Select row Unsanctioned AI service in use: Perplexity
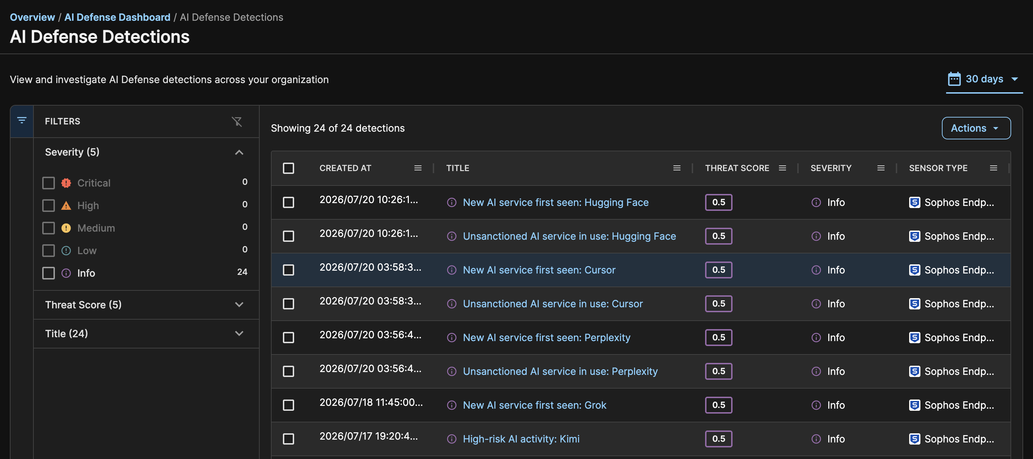1033x459 pixels. click(288, 371)
